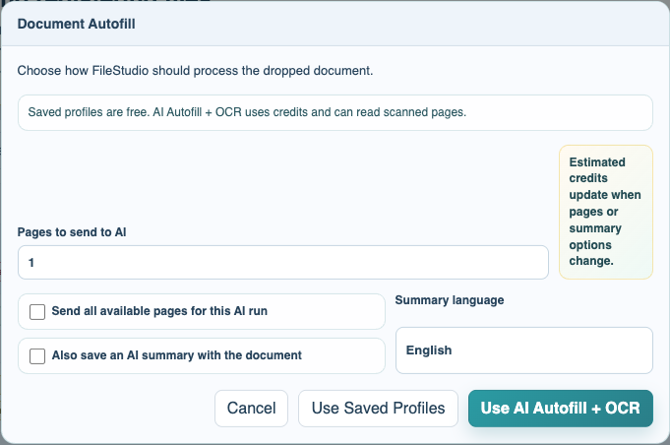Select the Choose how FileStudio should process text

tap(195, 71)
